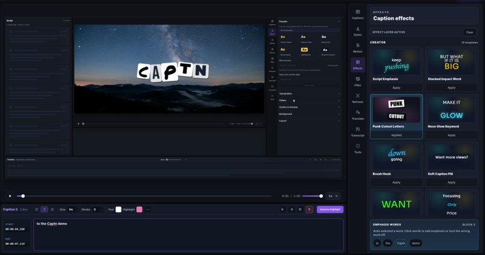Click the purple Improve highlight button
This screenshot has height=255, width=485.
coord(330,209)
